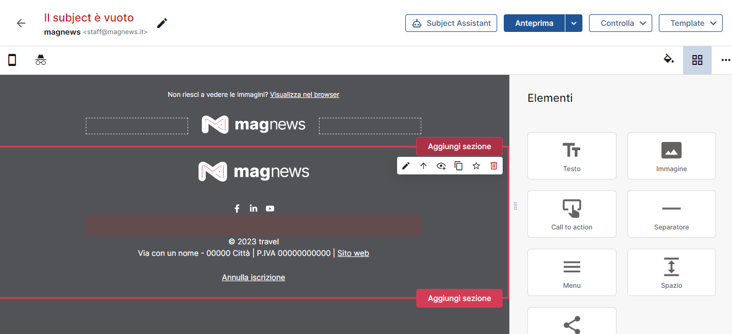Screen dimensions: 732x334
Task: Click the highlighted empty bar under social icons
Action: pyautogui.click(x=254, y=226)
